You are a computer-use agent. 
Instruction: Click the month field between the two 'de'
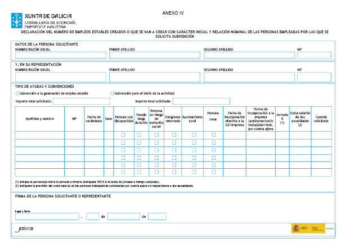pyautogui.click(x=124, y=216)
